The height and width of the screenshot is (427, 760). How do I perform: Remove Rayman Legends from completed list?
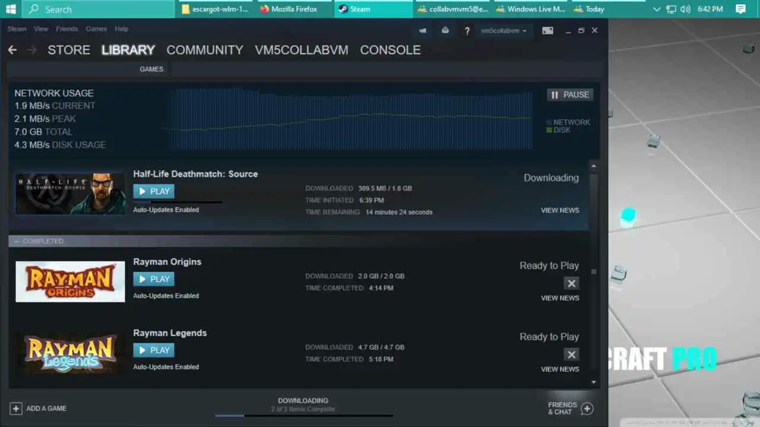click(571, 355)
